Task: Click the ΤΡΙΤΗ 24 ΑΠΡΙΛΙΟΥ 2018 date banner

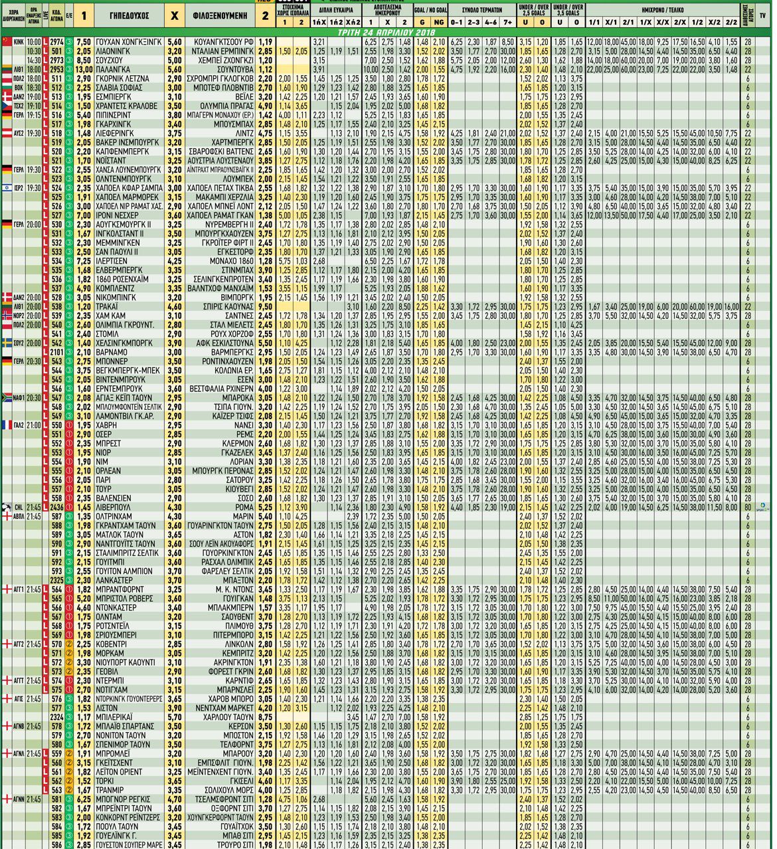Action: pos(385,31)
